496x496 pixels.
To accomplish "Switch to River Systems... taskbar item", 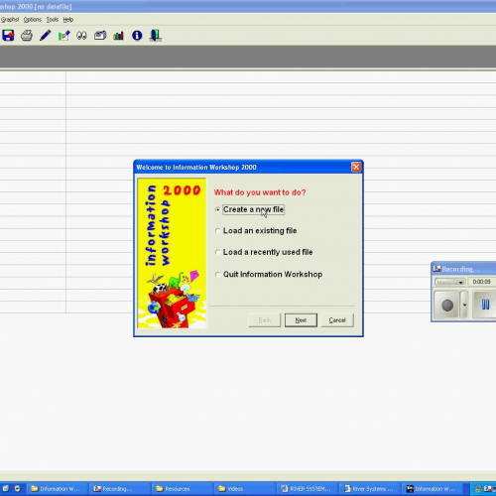I will point(370,489).
